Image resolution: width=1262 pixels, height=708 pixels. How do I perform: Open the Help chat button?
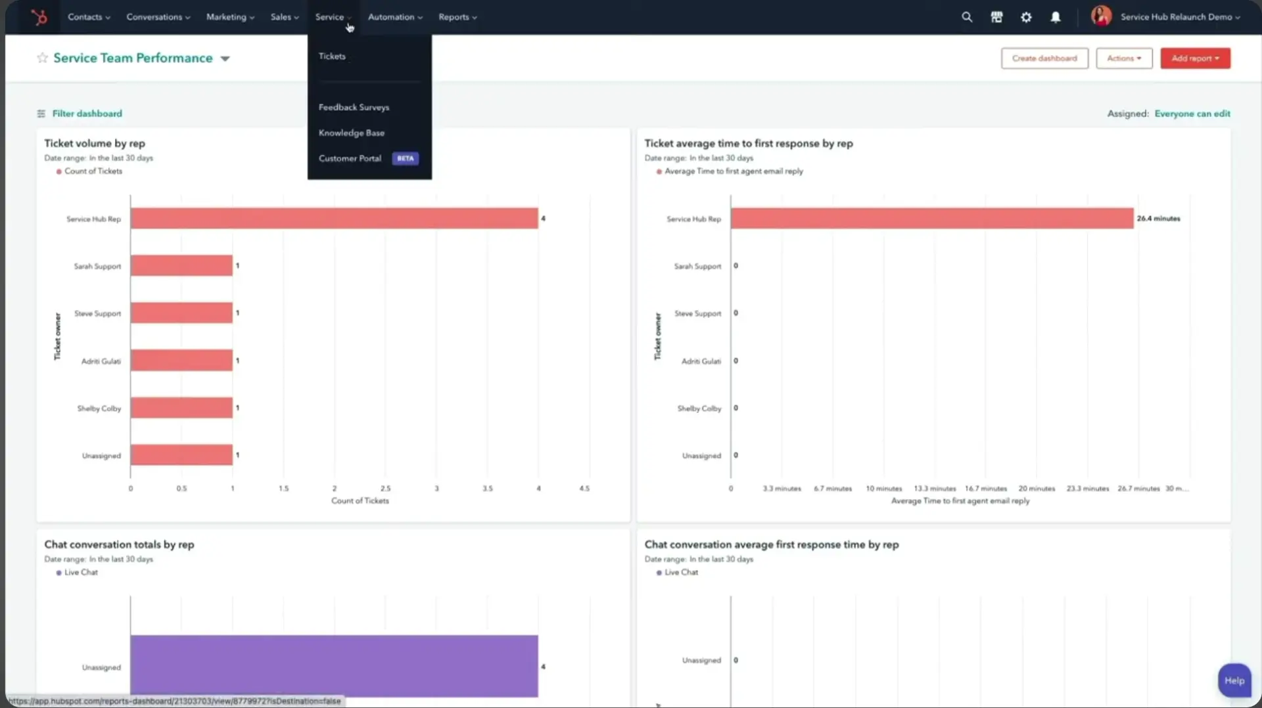click(x=1234, y=680)
